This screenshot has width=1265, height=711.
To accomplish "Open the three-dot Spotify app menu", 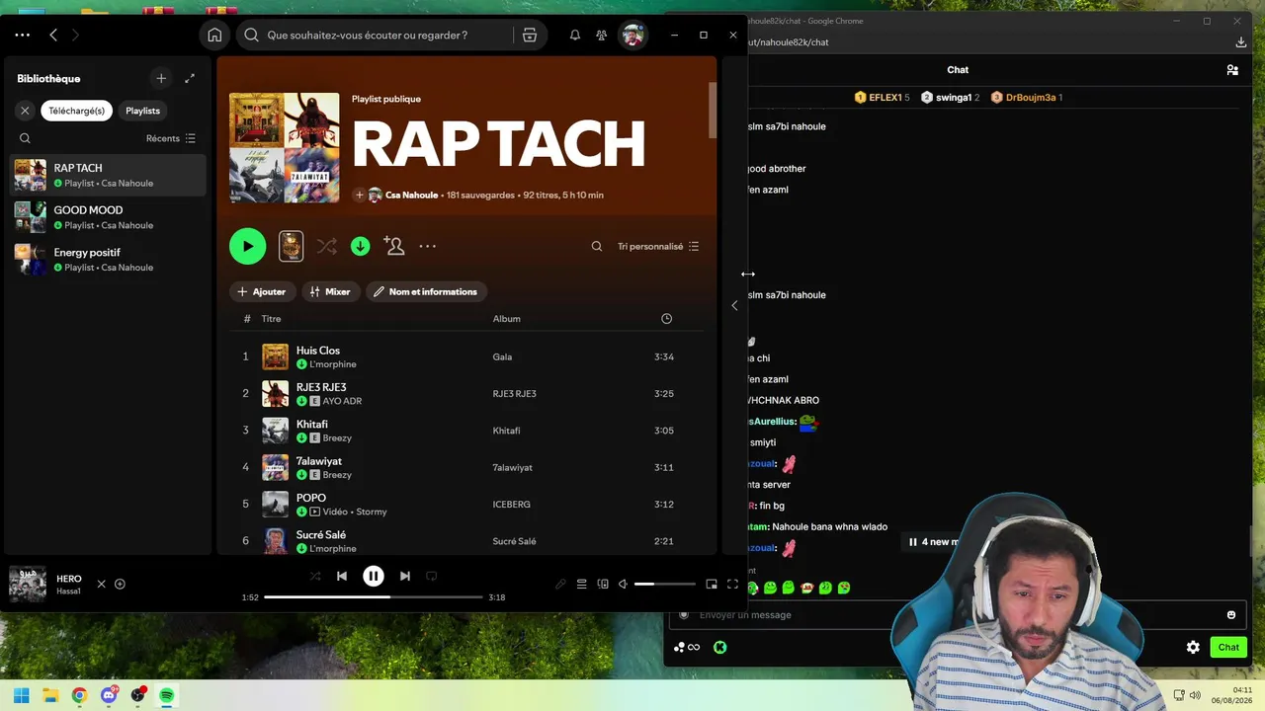I will 23,35.
